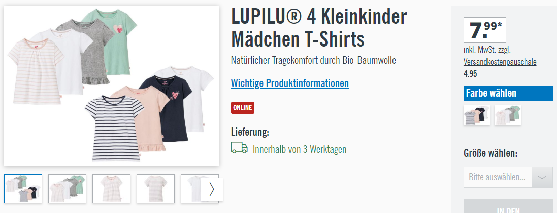The image size is (557, 213).
Task: View pink striped shirt front thumbnail
Action: [x=112, y=189]
